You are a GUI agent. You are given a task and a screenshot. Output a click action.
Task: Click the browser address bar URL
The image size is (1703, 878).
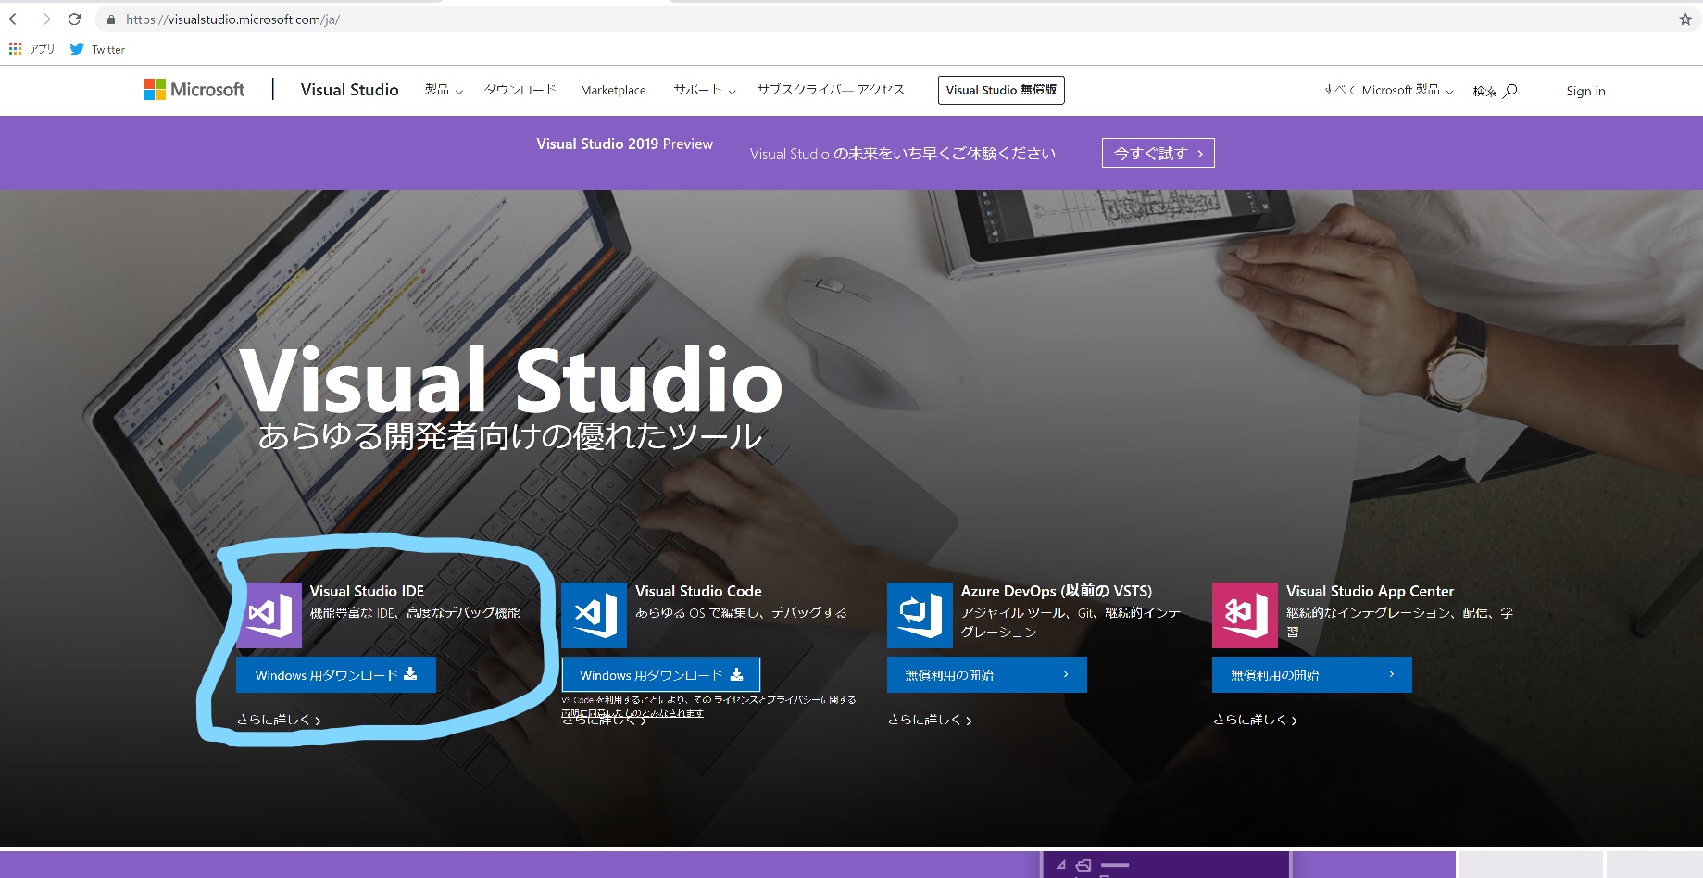(x=232, y=19)
